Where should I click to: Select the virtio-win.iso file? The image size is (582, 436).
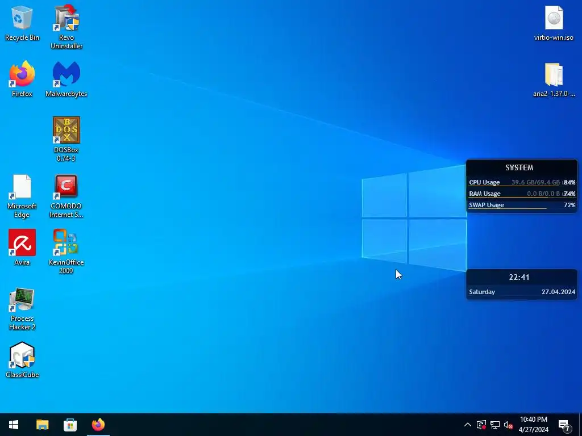point(554,23)
